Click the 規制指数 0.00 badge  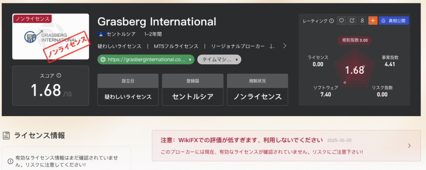[355, 40]
